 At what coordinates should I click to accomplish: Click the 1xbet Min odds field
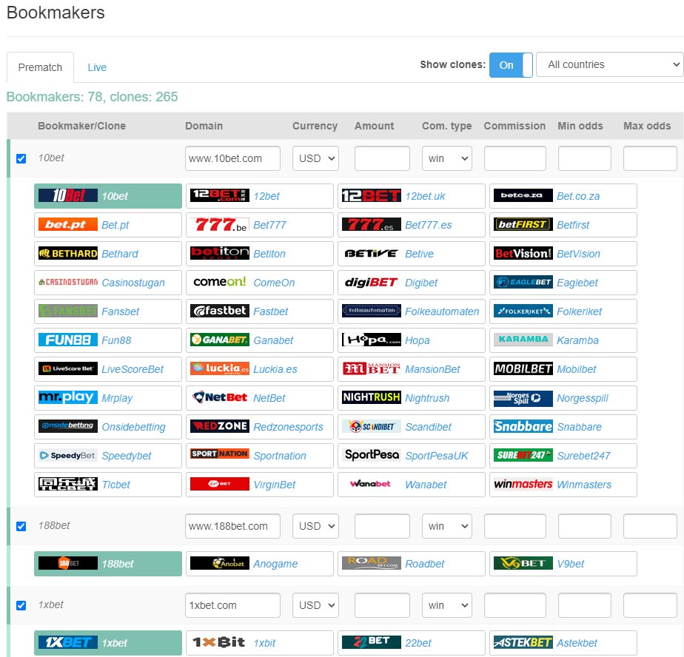pyautogui.click(x=585, y=605)
